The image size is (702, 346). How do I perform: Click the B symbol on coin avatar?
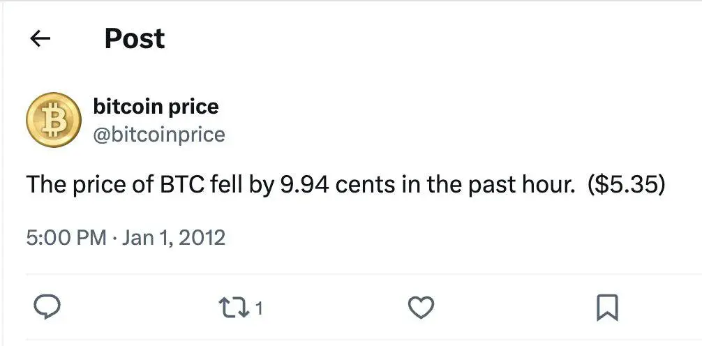53,121
